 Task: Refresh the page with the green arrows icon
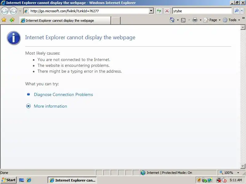click(x=159, y=11)
